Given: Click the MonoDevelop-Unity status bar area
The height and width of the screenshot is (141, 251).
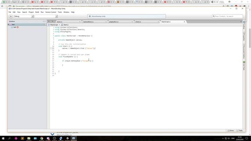Looking at the screenshot, I should [x=127, y=16].
